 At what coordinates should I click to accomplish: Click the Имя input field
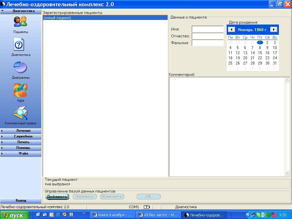click(x=208, y=29)
